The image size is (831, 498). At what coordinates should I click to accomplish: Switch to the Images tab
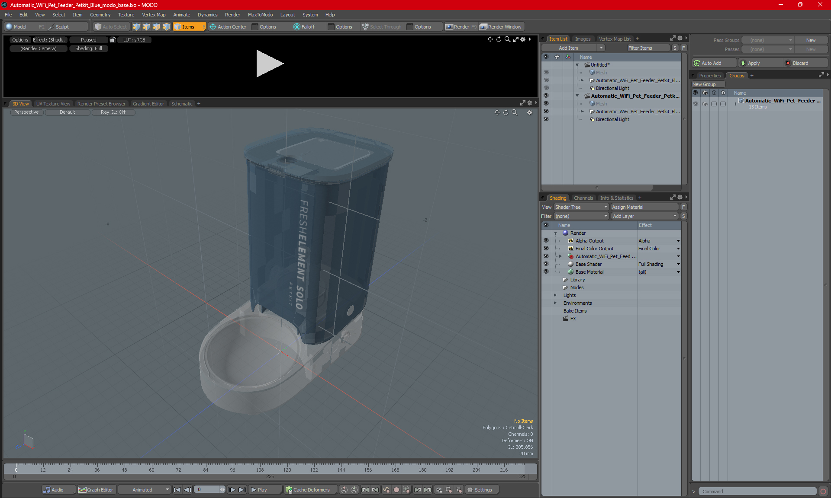(583, 39)
